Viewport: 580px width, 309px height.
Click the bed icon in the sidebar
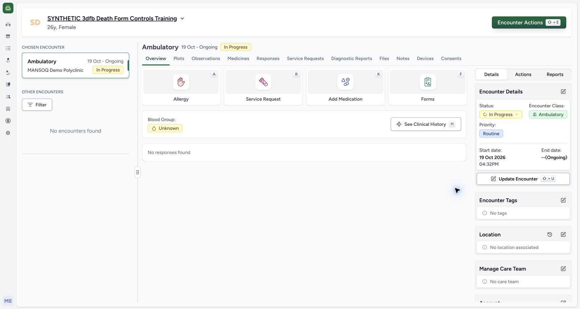tap(8, 109)
